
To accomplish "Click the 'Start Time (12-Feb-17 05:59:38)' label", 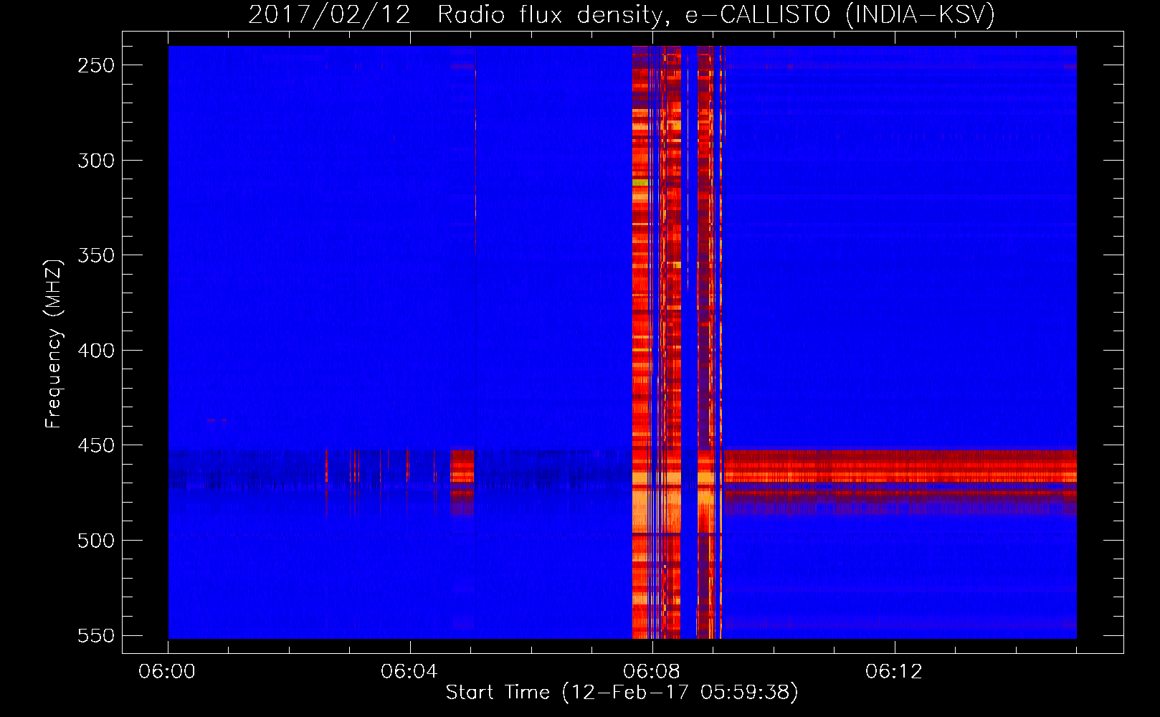I will coord(622,693).
